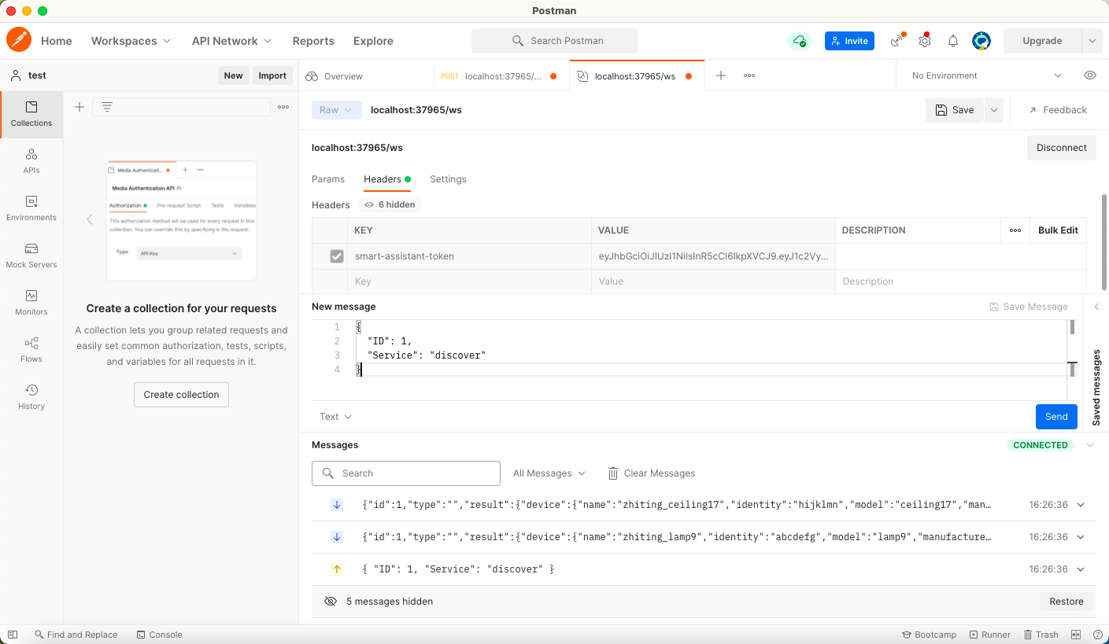Open the headers table column options dots
The image size is (1109, 644).
[x=1015, y=230]
